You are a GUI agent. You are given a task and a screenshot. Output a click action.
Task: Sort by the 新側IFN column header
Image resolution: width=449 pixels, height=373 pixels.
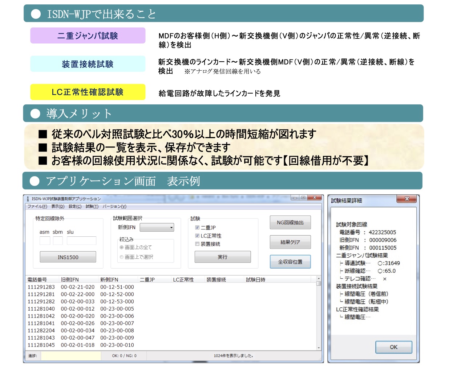pyautogui.click(x=118, y=279)
